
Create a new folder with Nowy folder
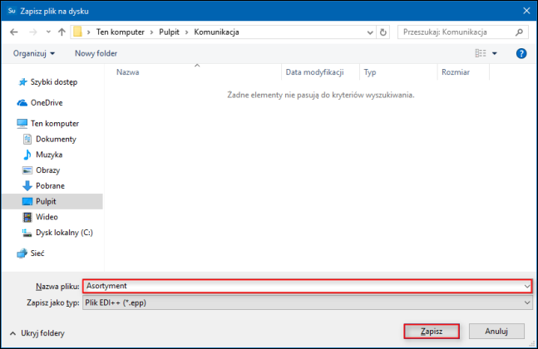tap(96, 53)
